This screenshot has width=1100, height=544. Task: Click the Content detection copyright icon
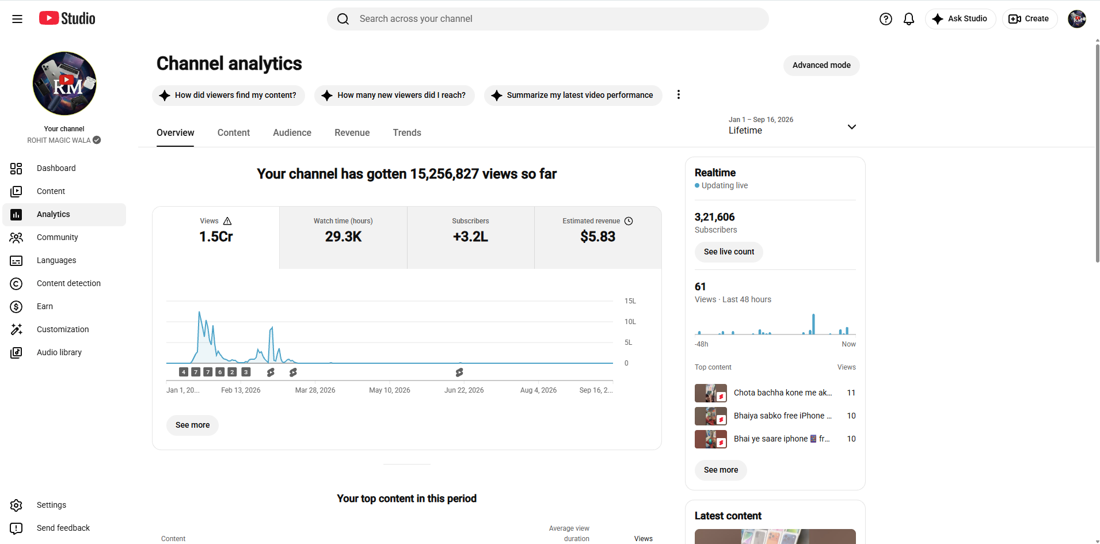[16, 283]
